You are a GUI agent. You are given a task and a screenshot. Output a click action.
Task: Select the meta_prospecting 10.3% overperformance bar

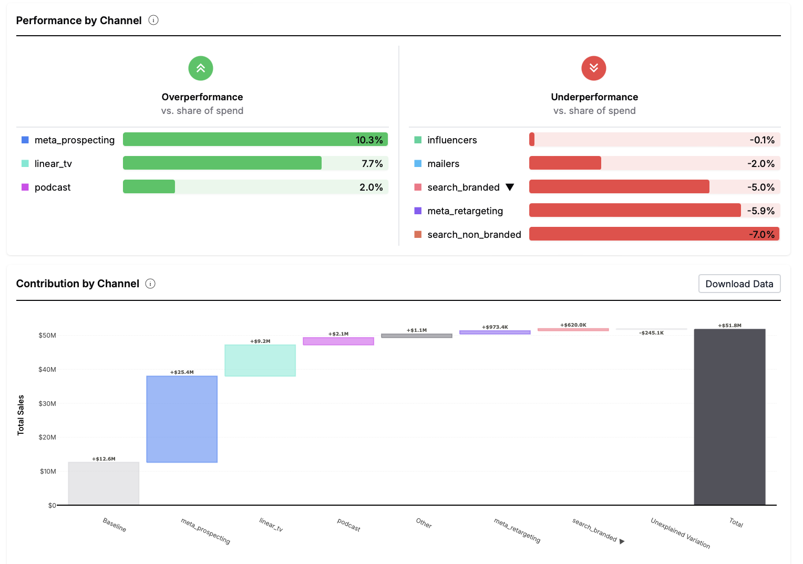pos(255,140)
